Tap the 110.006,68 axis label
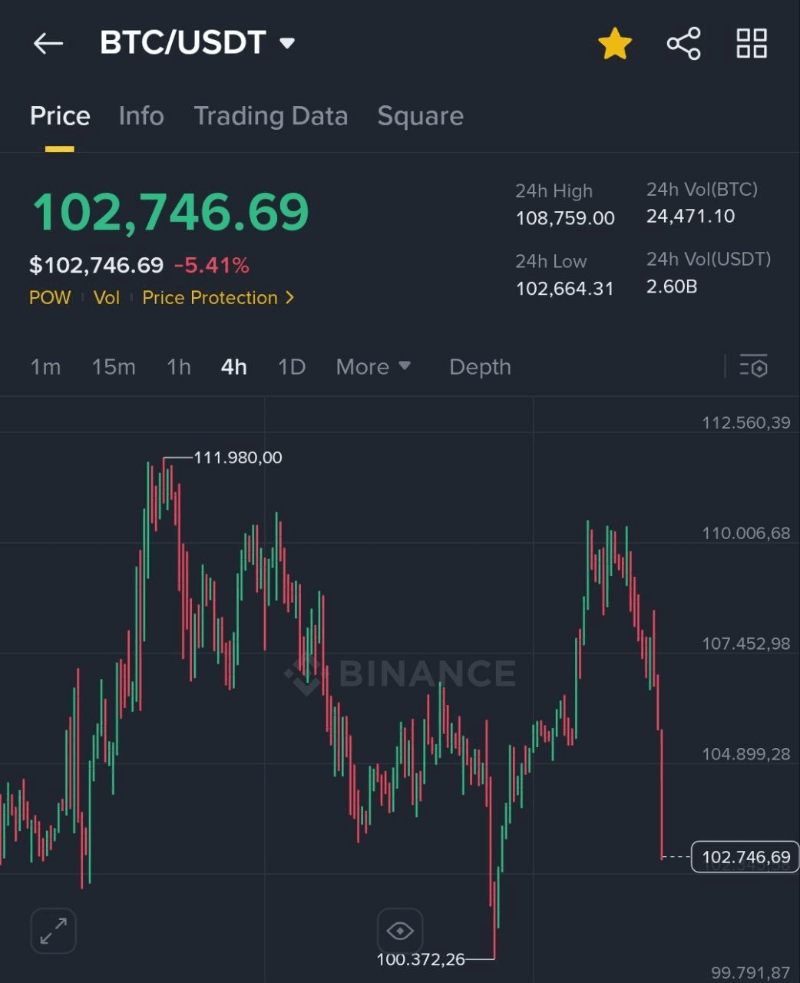800x983 pixels. coord(746,533)
